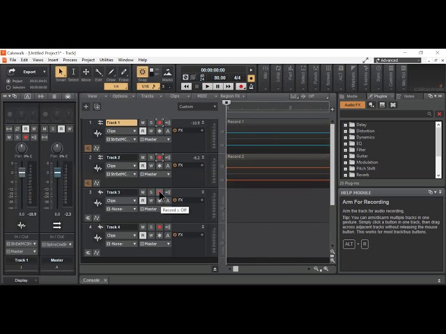Expand the Delay plugin folder

346,125
